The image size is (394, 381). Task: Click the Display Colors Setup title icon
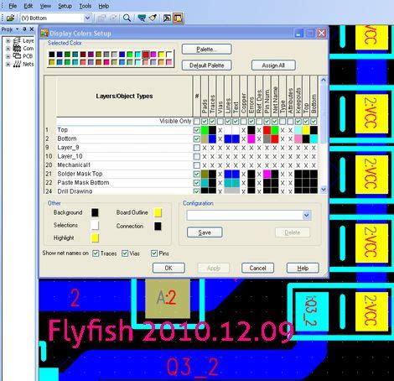[44, 33]
